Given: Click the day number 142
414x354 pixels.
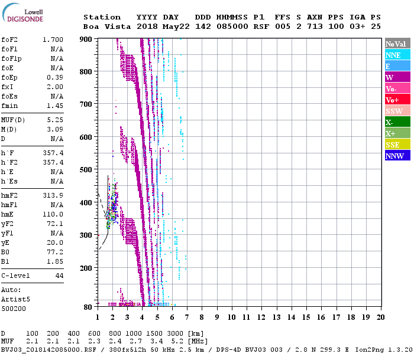Looking at the screenshot, I should (203, 27).
